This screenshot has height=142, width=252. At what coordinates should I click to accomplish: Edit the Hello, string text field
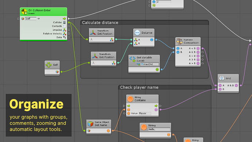click(159, 129)
